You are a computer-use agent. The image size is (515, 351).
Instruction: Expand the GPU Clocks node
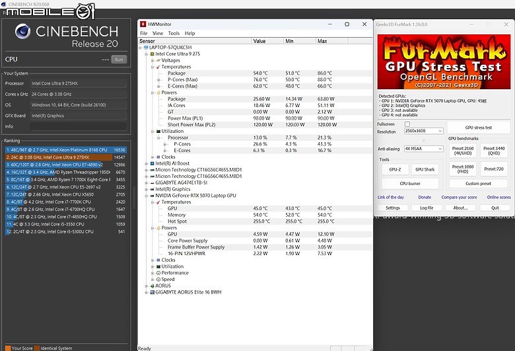(x=153, y=260)
